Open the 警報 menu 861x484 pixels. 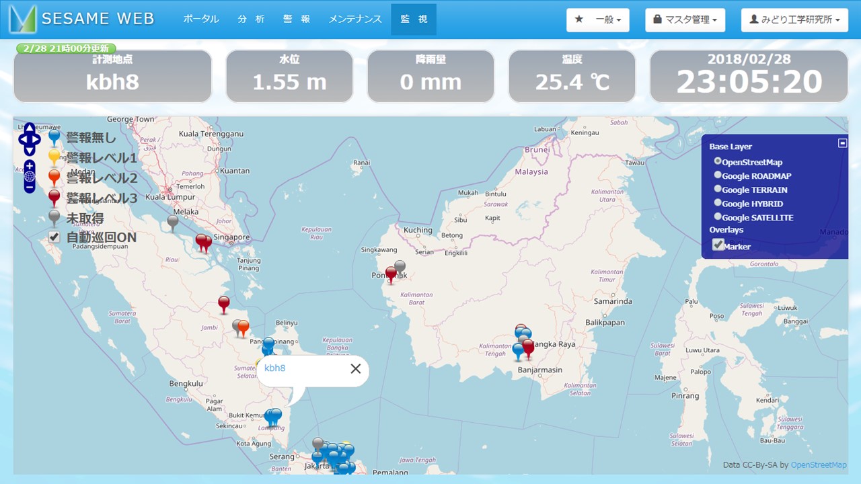tap(297, 19)
